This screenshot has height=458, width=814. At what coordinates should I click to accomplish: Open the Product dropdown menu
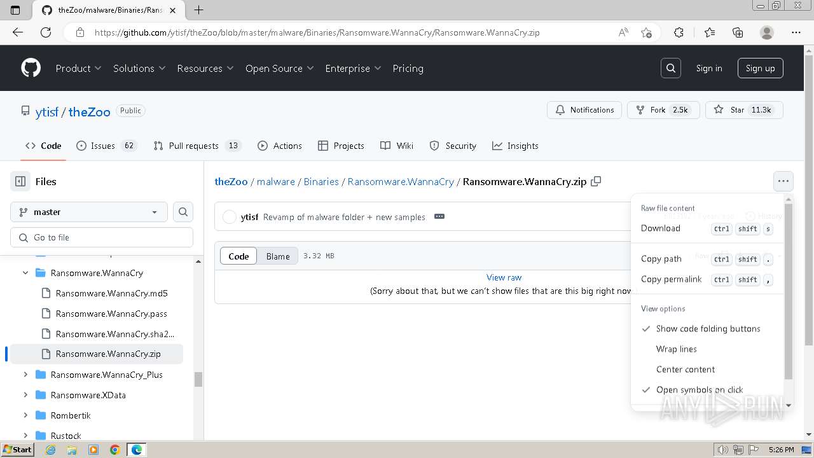78,68
